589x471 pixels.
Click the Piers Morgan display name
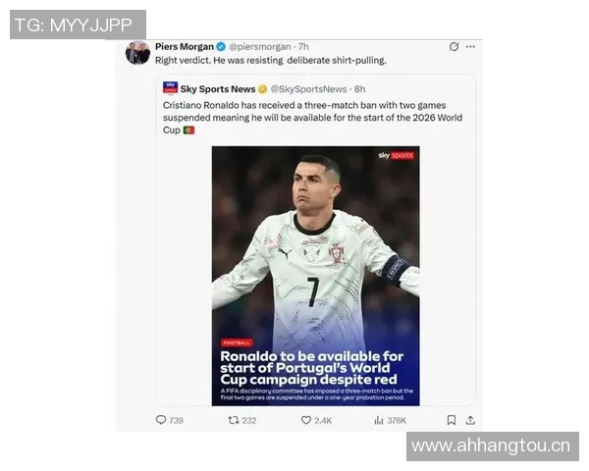pos(185,46)
